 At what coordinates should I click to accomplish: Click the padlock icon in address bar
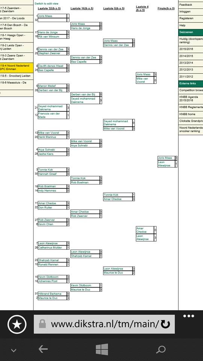[x=42, y=324]
